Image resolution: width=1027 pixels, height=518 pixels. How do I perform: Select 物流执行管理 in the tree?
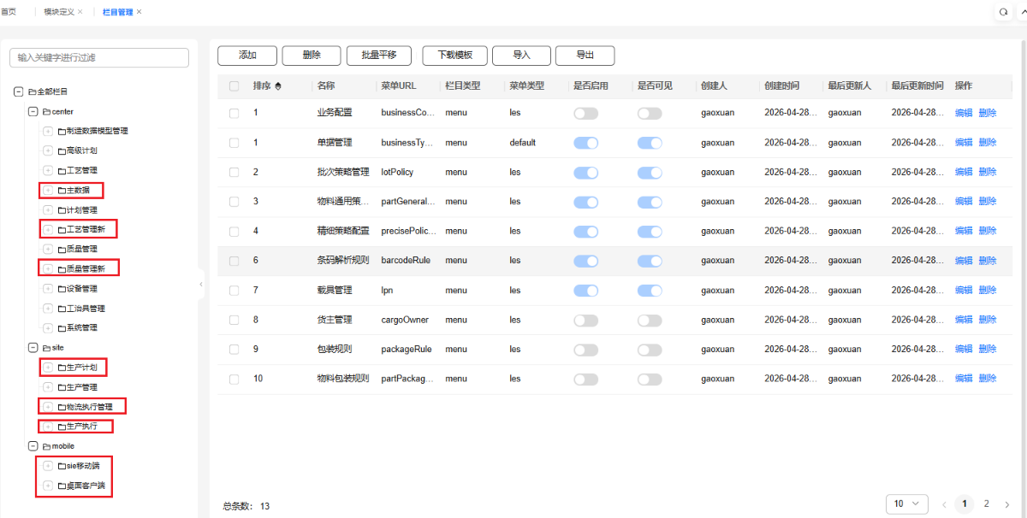[90, 407]
